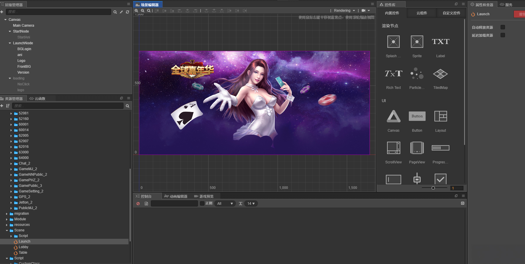The height and width of the screenshot is (264, 525).
Task: Select the Rich Text control
Action: tap(394, 74)
